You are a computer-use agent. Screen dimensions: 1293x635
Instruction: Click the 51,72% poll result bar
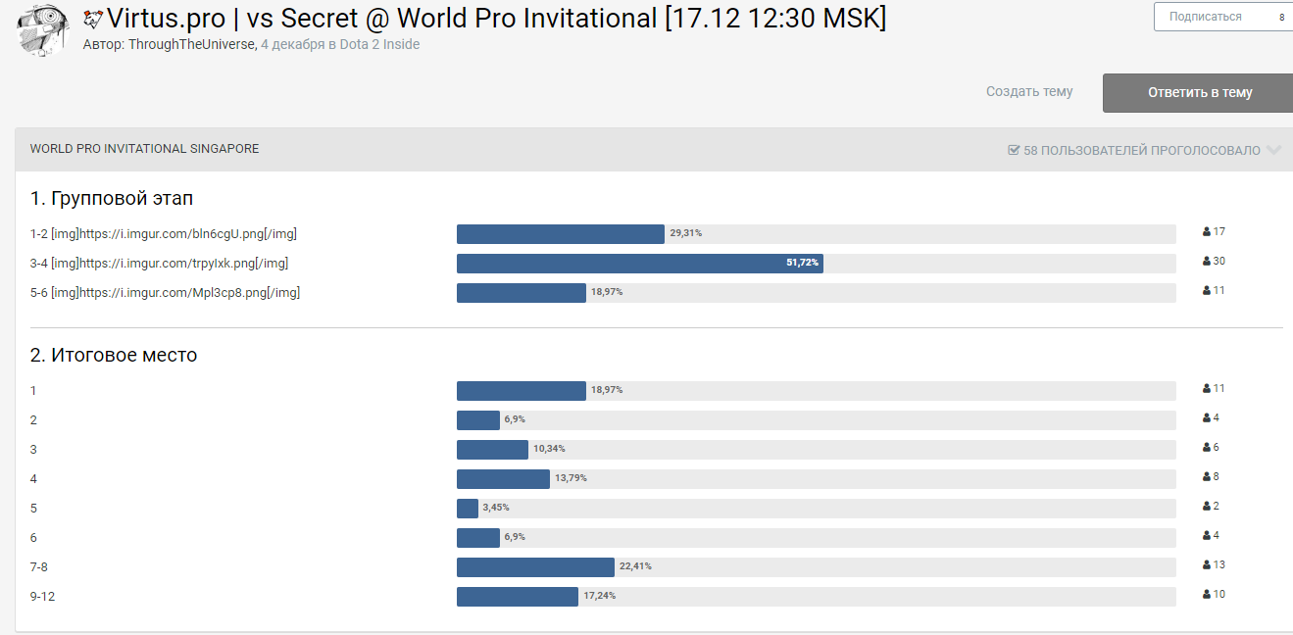(x=639, y=264)
